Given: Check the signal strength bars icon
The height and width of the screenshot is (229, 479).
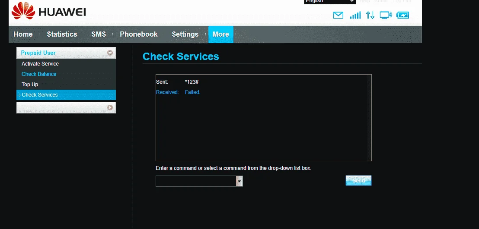Looking at the screenshot, I should pos(355,15).
